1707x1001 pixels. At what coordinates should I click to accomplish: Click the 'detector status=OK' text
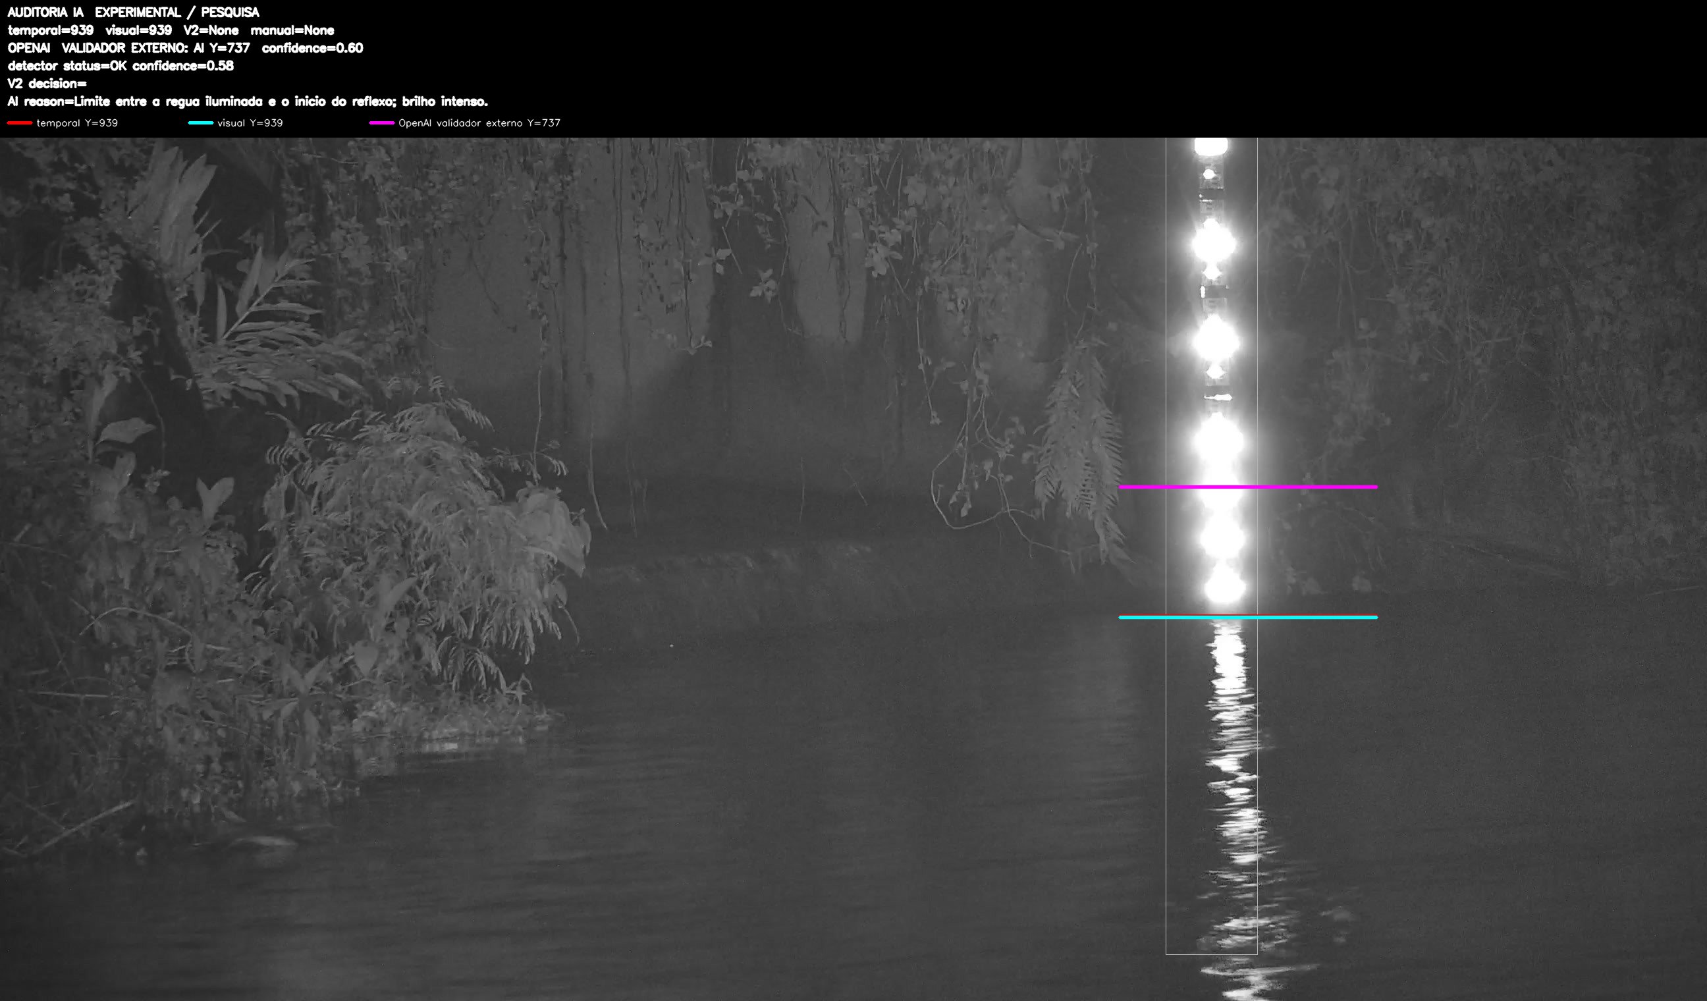pos(67,66)
